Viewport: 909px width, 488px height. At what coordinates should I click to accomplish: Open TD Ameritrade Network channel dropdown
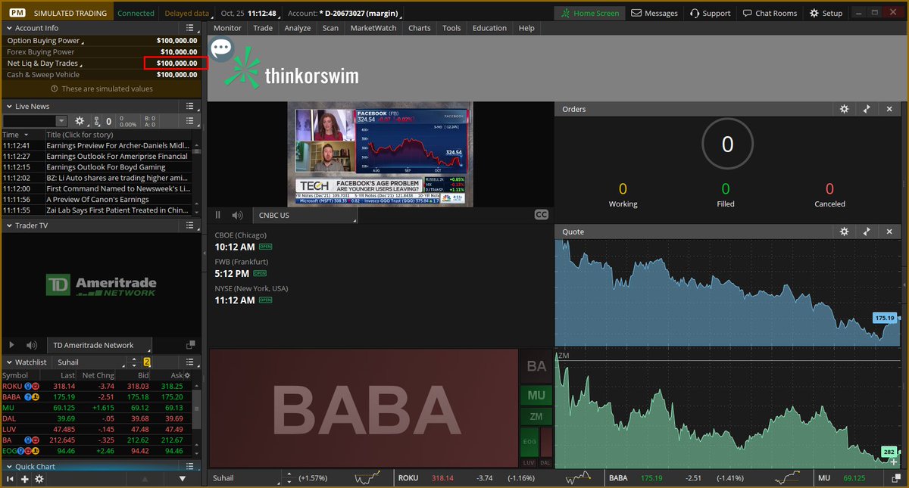coord(98,345)
